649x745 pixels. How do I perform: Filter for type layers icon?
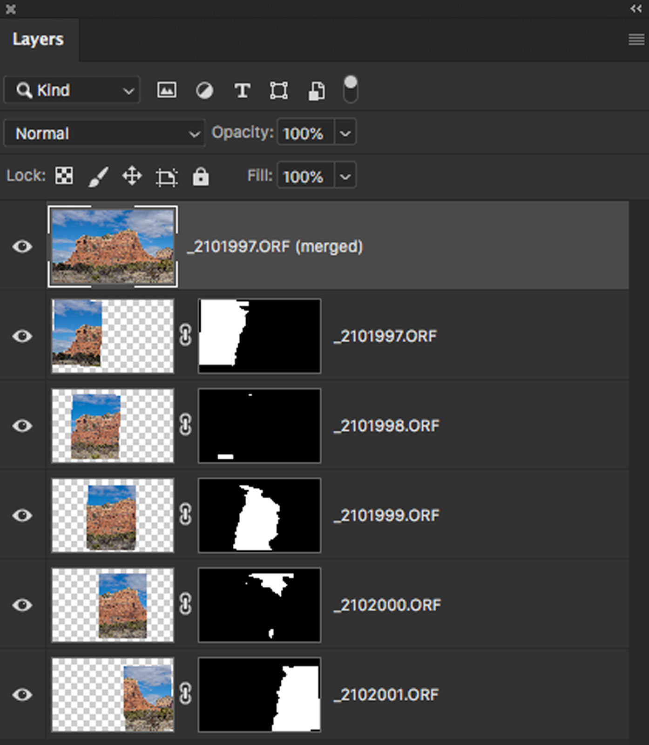(x=242, y=90)
